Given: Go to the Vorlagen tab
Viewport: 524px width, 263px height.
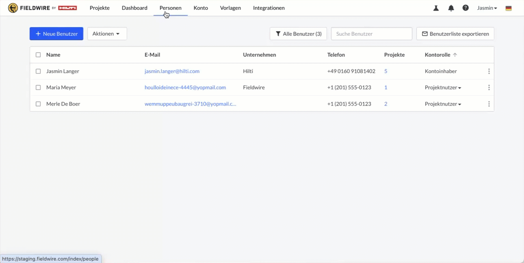Looking at the screenshot, I should [230, 8].
